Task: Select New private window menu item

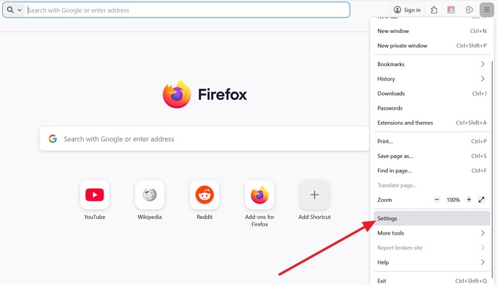Action: 432,46
